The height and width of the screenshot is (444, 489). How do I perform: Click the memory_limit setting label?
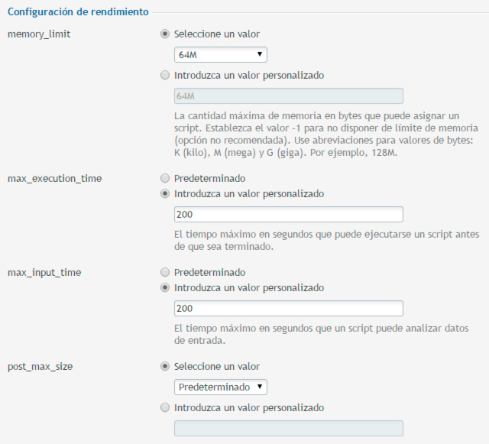click(39, 34)
